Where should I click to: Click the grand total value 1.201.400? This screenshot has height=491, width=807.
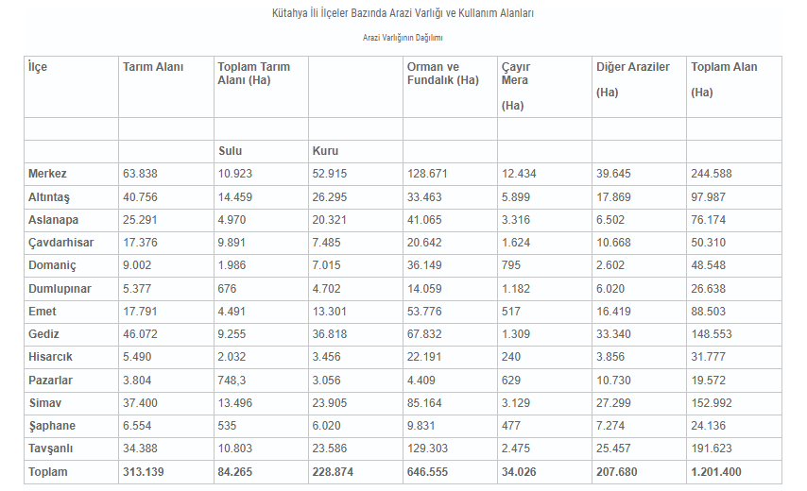(716, 472)
